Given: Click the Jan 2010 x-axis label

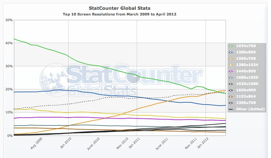Looking at the screenshot, I should (x=65, y=143).
